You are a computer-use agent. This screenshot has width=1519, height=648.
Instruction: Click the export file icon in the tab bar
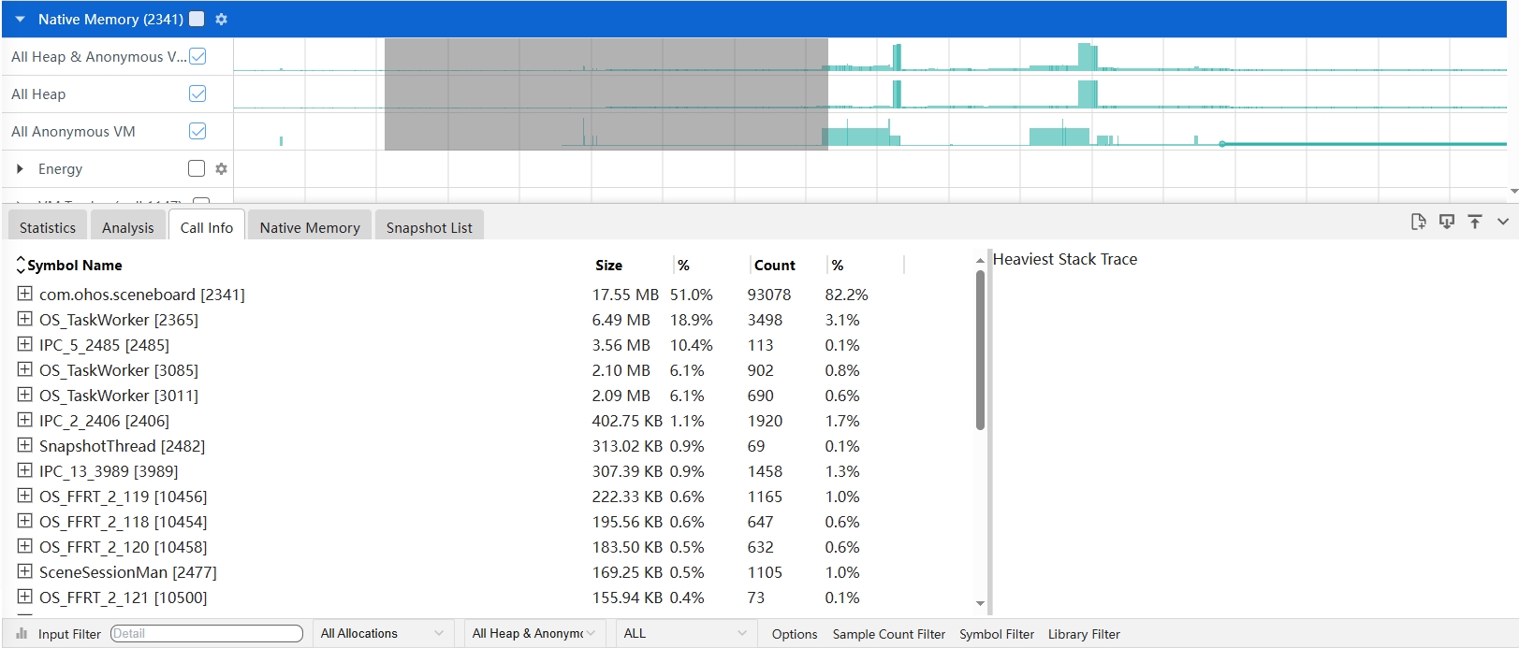[x=1418, y=222]
